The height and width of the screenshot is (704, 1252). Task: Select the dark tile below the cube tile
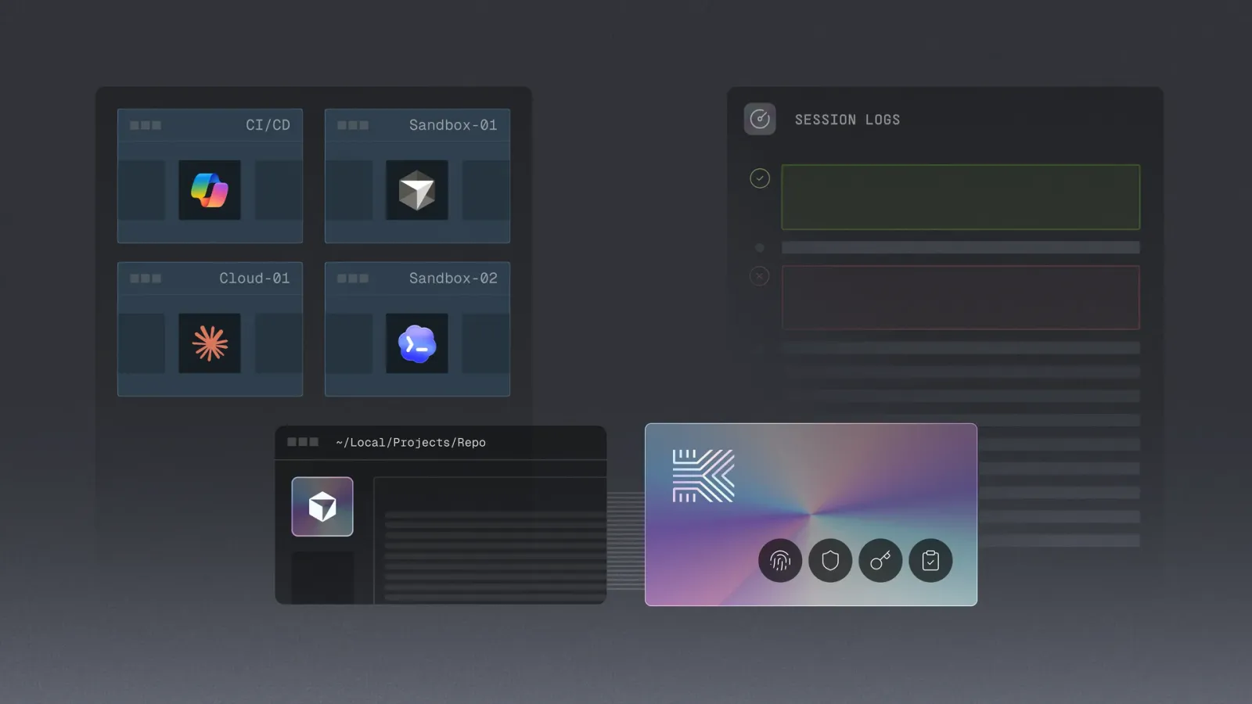(322, 577)
